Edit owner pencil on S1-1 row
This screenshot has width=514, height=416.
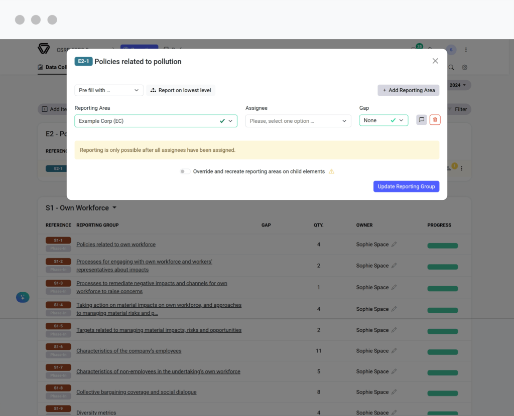(394, 244)
